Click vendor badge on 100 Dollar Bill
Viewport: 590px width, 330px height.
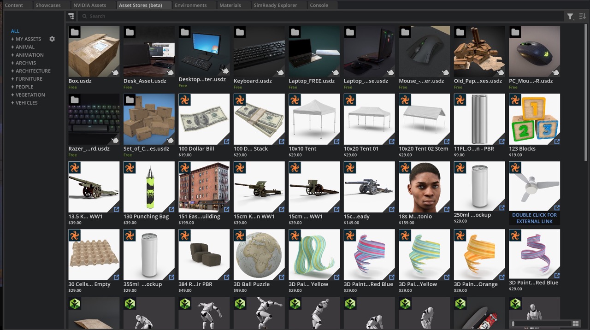[185, 100]
